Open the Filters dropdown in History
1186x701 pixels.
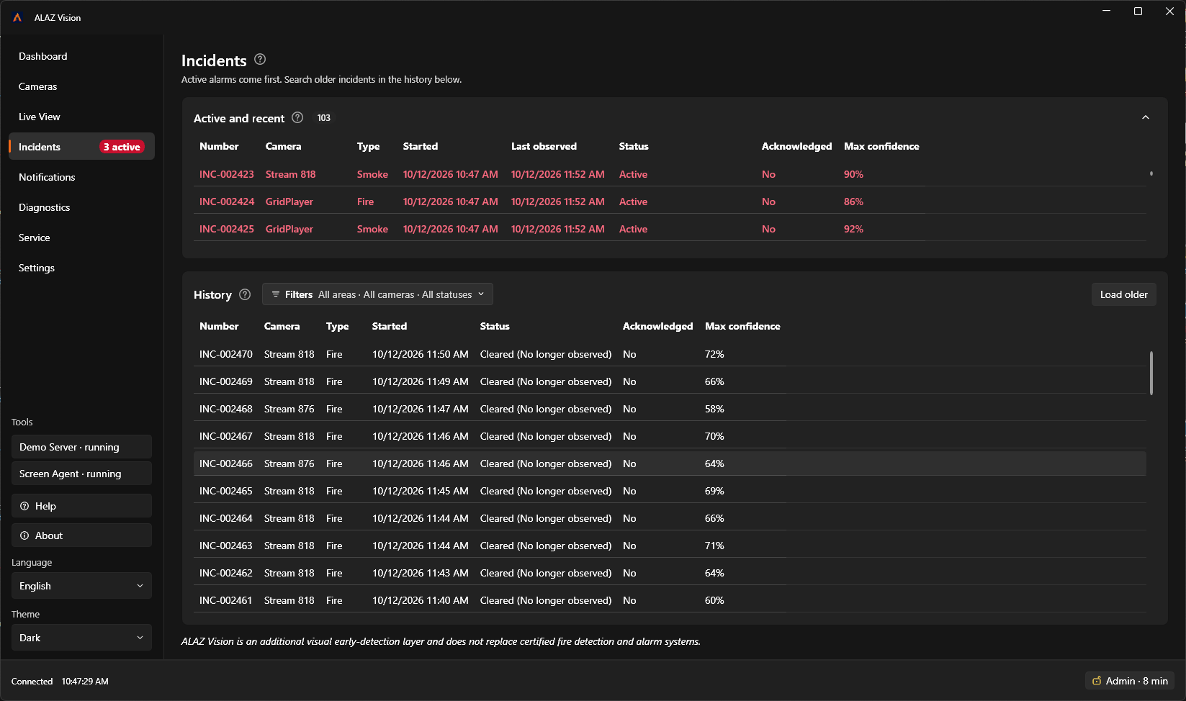[377, 294]
